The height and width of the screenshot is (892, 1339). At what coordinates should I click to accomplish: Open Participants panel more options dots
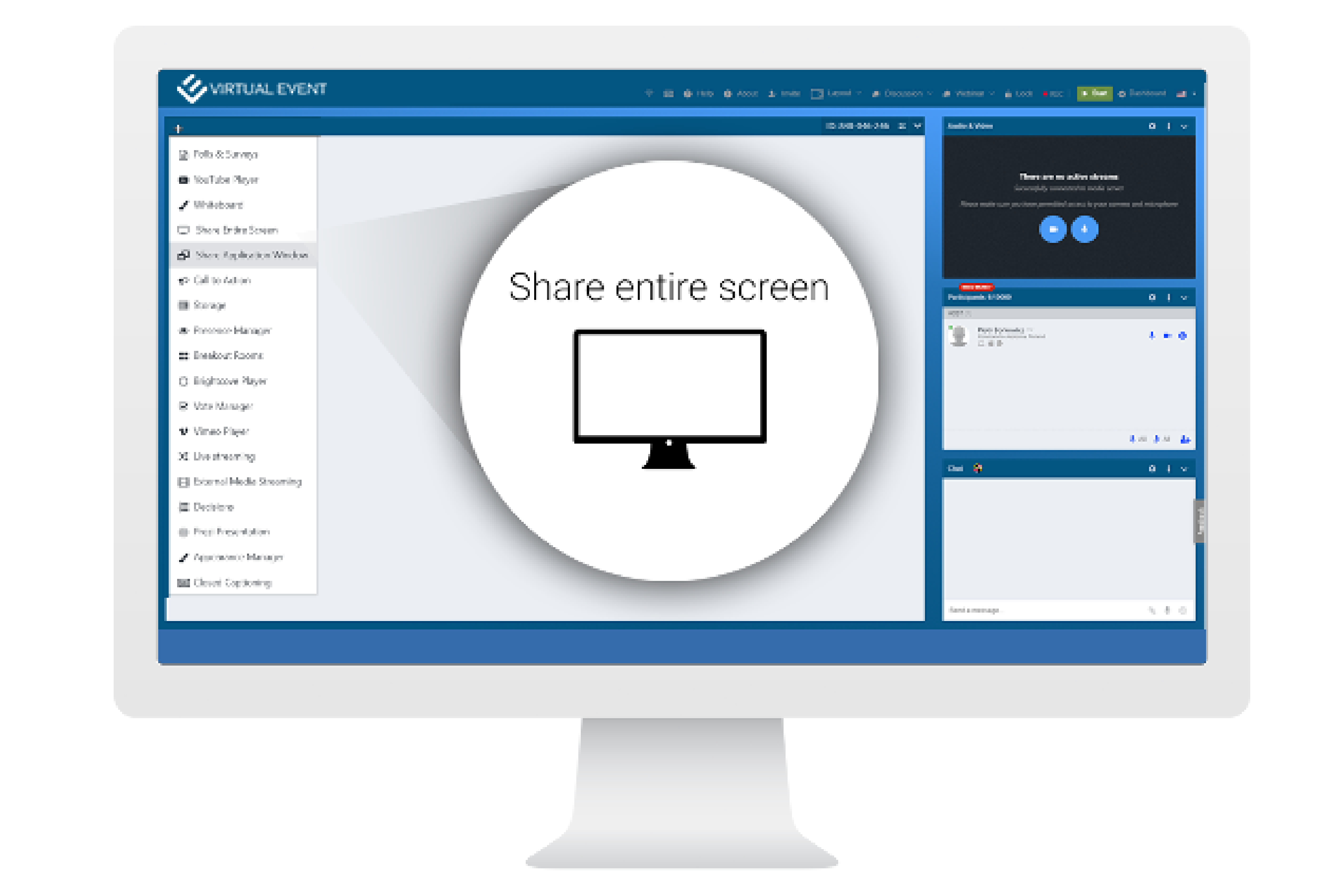[x=1168, y=297]
